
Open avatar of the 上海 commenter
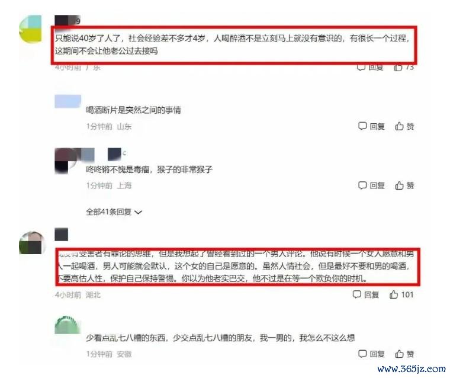coord(66,161)
